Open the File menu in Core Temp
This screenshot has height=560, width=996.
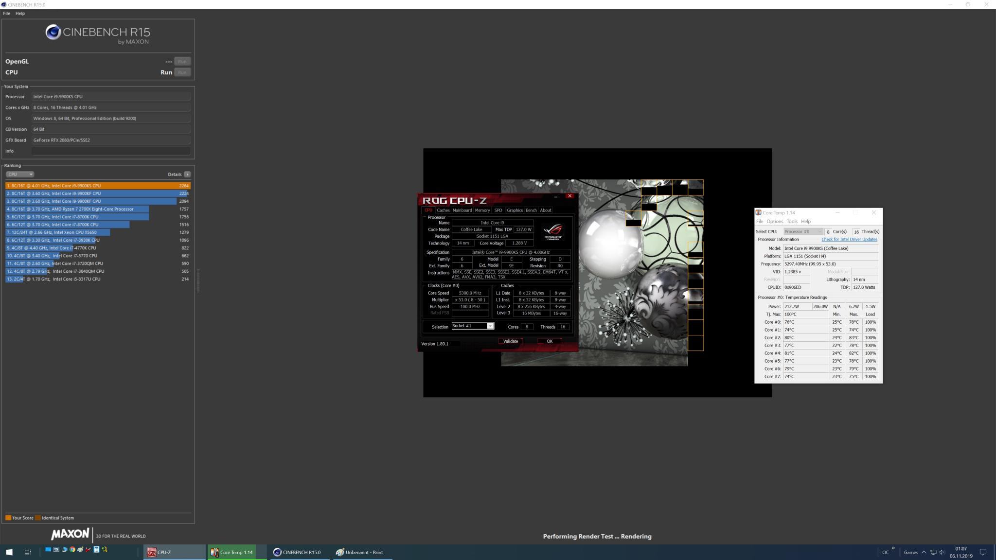coord(760,221)
